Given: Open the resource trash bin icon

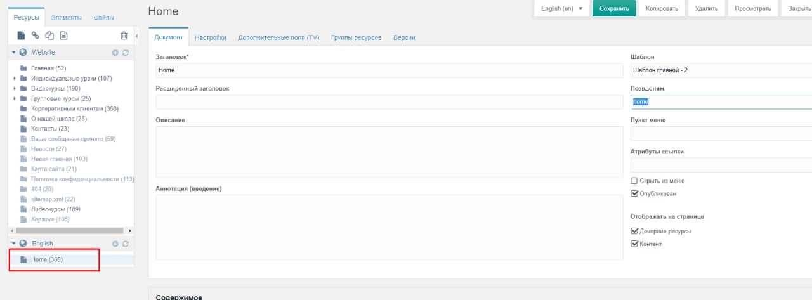Looking at the screenshot, I should (x=124, y=36).
